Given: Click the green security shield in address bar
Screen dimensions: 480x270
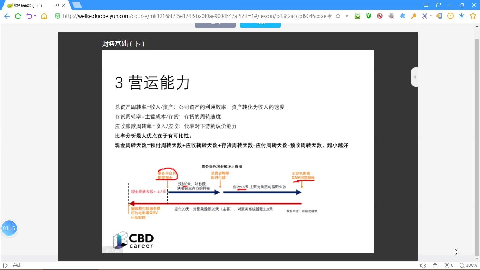Looking at the screenshot, I should pyautogui.click(x=58, y=16).
